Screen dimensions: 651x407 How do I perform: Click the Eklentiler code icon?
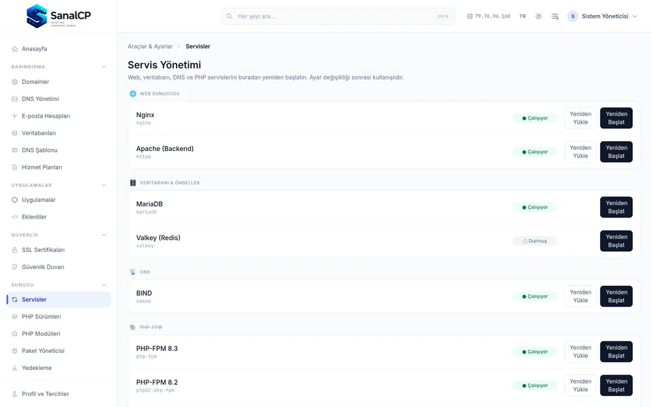tap(14, 217)
